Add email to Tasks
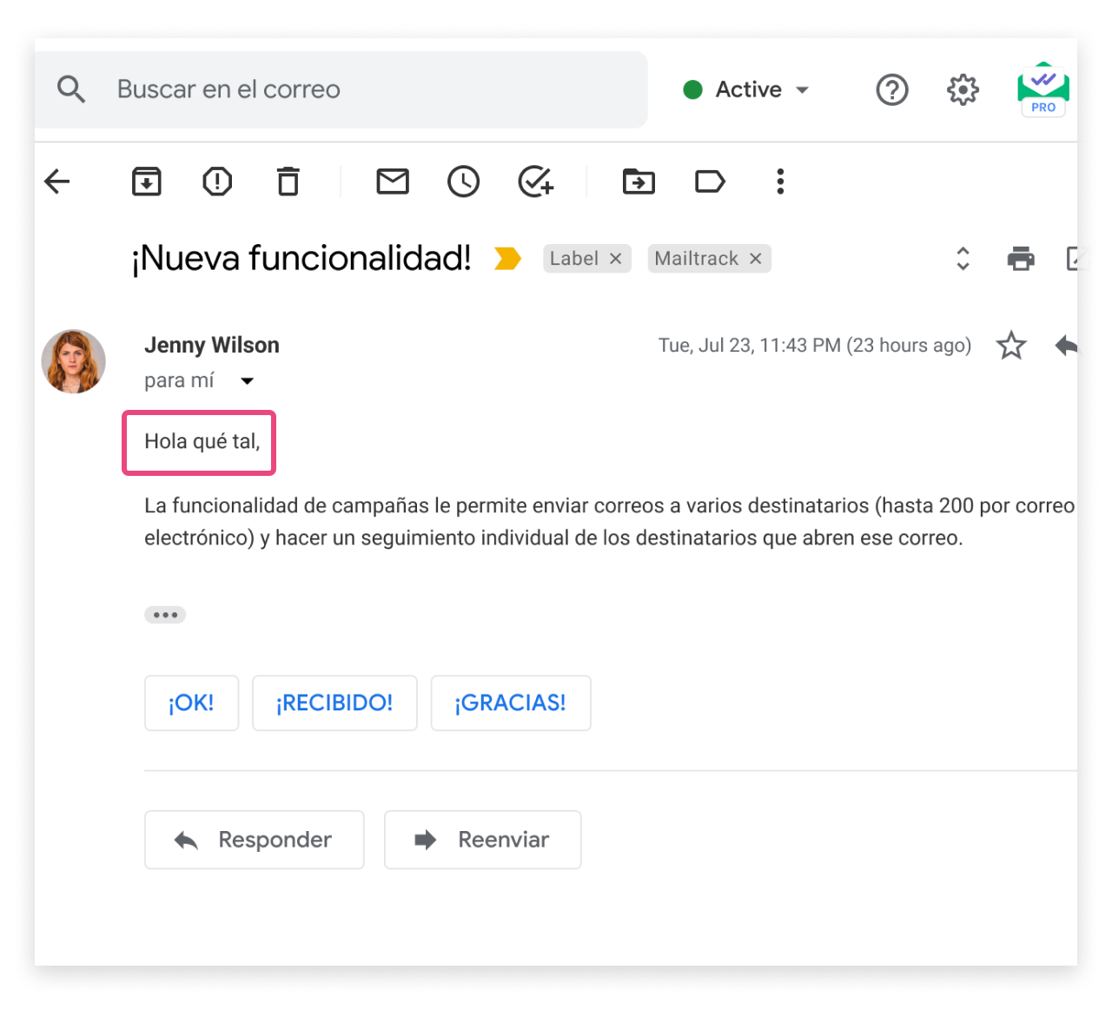Viewport: 1112px width, 1016px height. (535, 181)
